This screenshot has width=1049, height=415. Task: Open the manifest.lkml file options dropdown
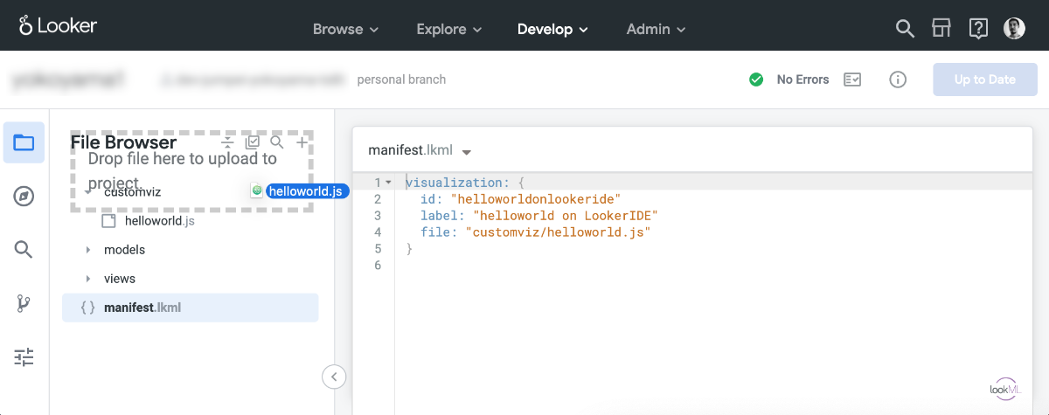(467, 152)
